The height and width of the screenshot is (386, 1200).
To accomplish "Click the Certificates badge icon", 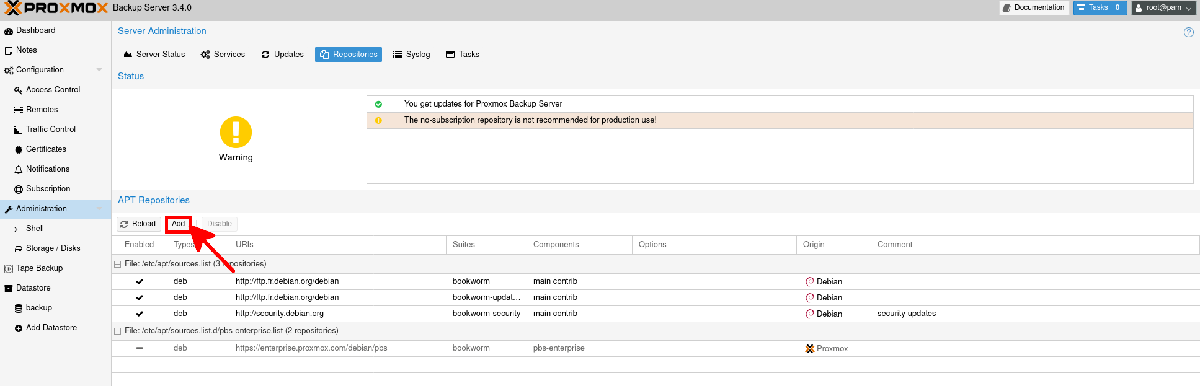I will (19, 149).
